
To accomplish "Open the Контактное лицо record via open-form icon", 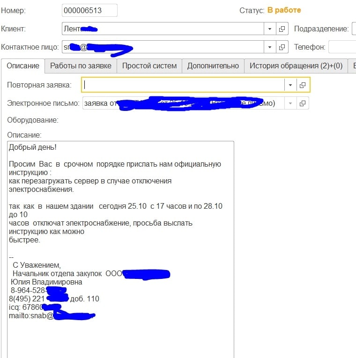I will click(282, 47).
